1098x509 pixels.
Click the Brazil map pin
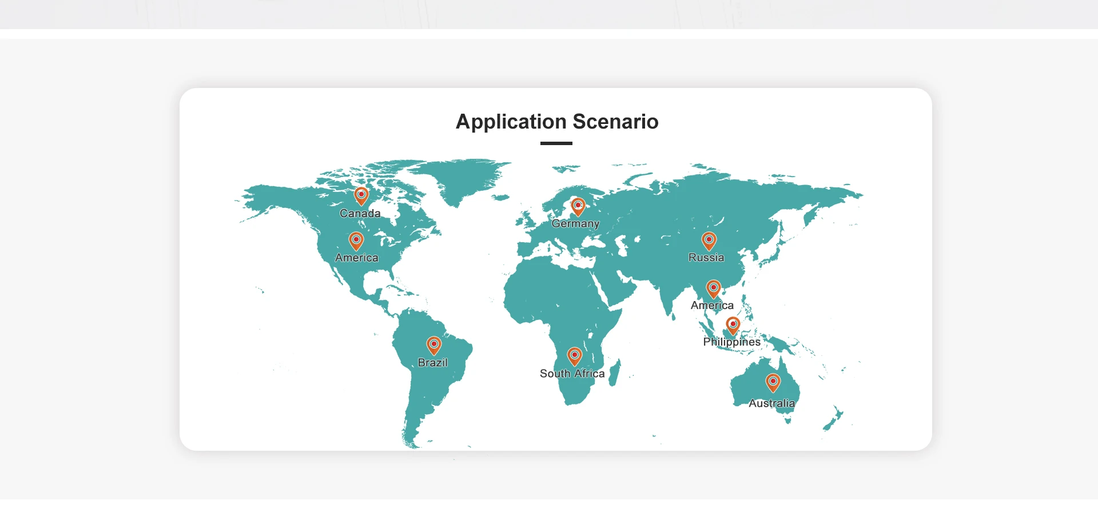[x=434, y=345]
